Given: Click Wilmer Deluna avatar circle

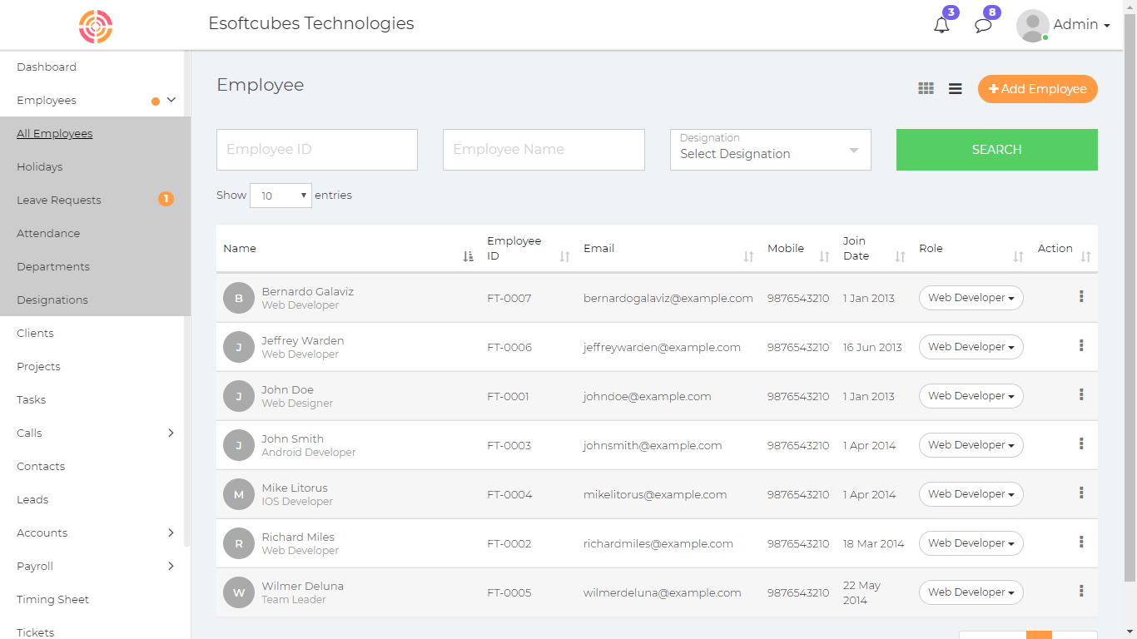Looking at the screenshot, I should pos(239,592).
